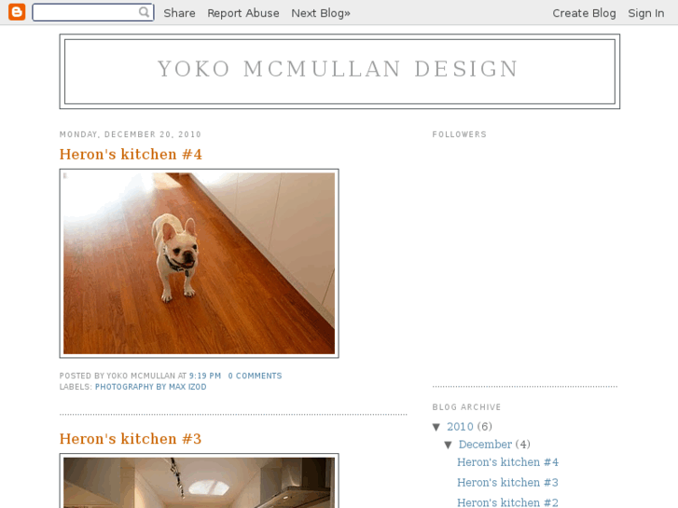Viewport: 678px width, 508px height.
Task: Open the Heron's kitchen #4 post title
Action: [x=131, y=155]
